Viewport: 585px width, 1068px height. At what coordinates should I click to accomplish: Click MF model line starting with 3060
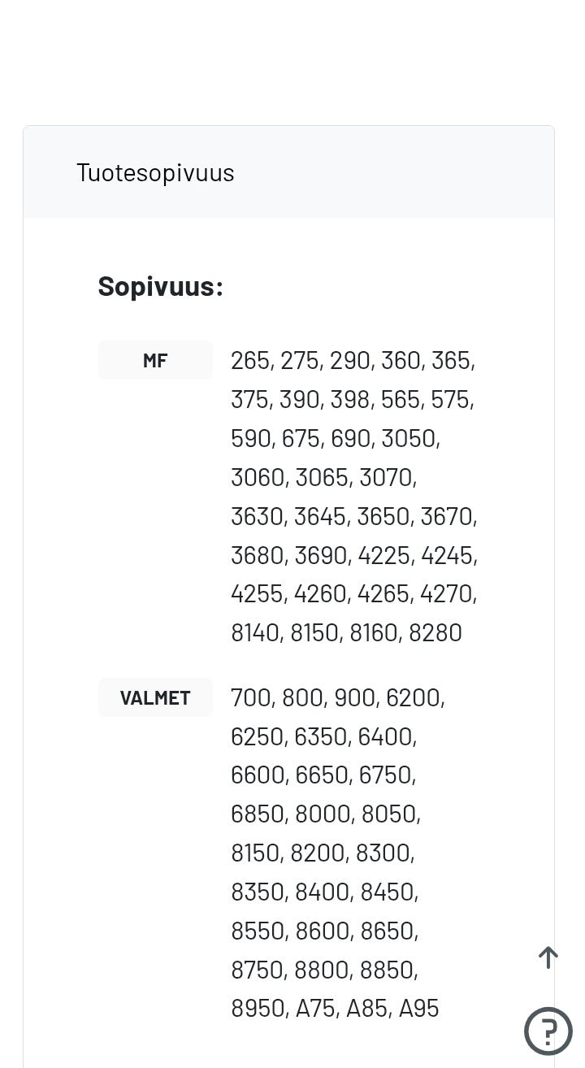323,477
